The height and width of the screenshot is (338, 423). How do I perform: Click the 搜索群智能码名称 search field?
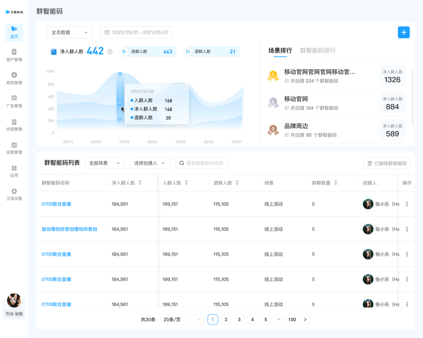click(204, 163)
